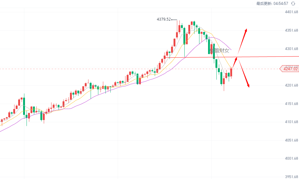This screenshot has height=179, width=299.
Task: Click the 最后更新 timestamp text
Action: coord(272,4)
